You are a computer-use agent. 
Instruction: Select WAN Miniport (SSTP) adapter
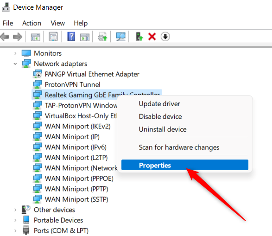[x=70, y=199]
